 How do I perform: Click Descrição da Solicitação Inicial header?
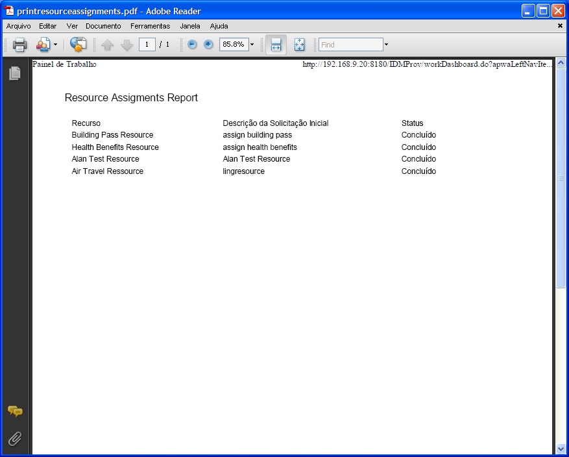(x=276, y=123)
